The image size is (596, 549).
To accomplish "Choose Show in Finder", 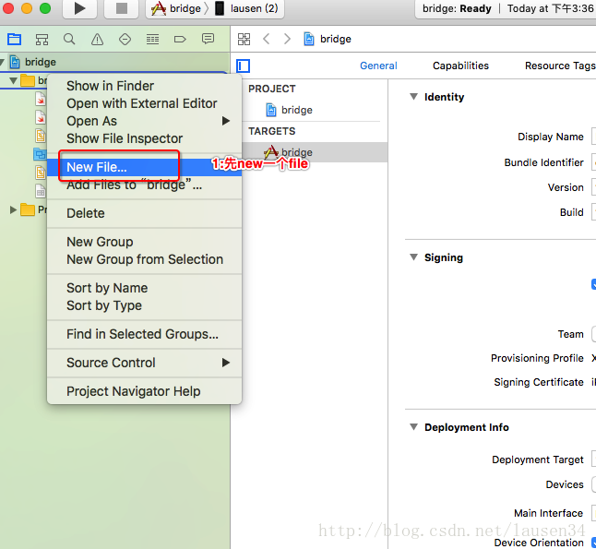I will point(145,86).
